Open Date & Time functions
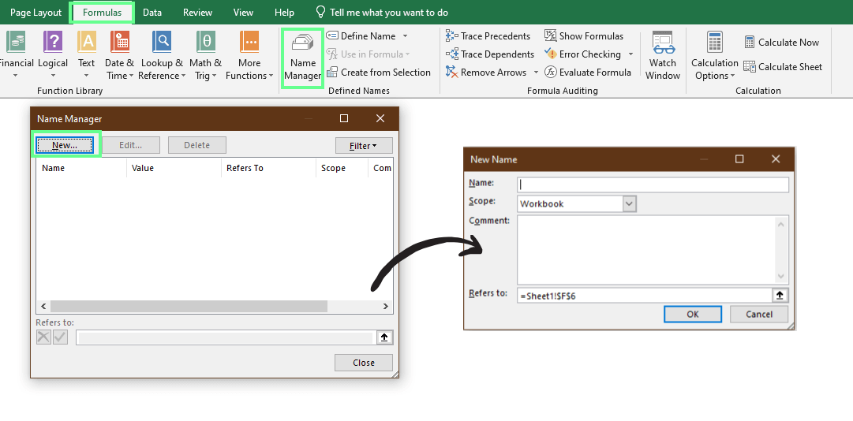This screenshot has height=421, width=853. [119, 55]
